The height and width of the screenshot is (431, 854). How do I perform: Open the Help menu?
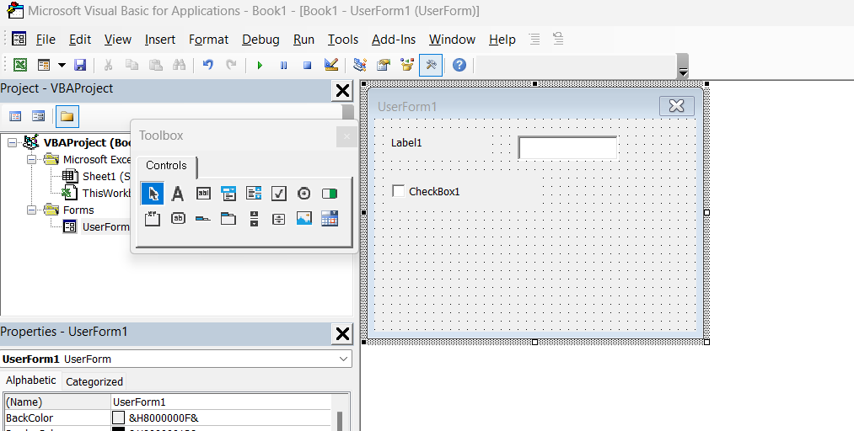(502, 40)
